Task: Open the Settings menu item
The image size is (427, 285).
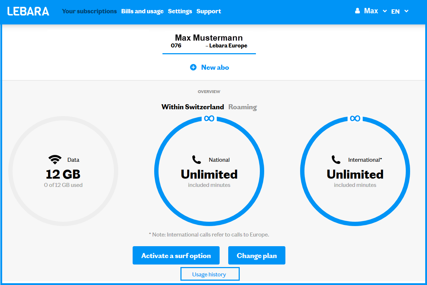Action: (x=180, y=11)
